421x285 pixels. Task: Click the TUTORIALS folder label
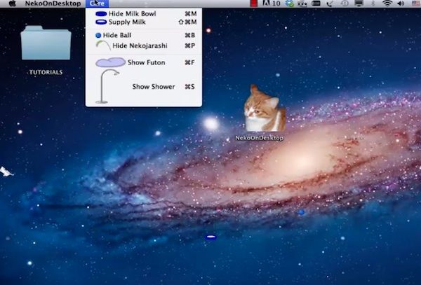(46, 72)
